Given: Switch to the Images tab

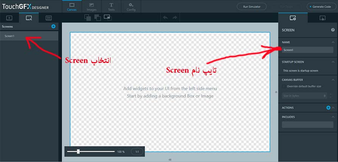Looking at the screenshot, I should [91, 6].
